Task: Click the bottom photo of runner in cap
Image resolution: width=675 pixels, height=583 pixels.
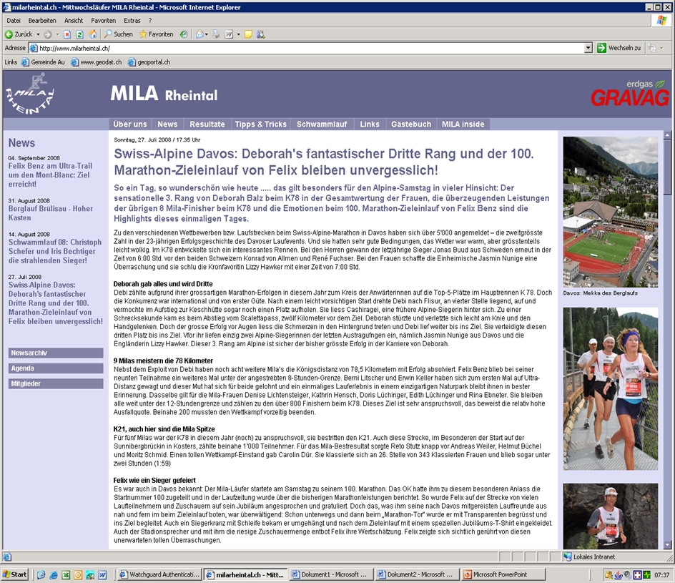Action: 610,516
